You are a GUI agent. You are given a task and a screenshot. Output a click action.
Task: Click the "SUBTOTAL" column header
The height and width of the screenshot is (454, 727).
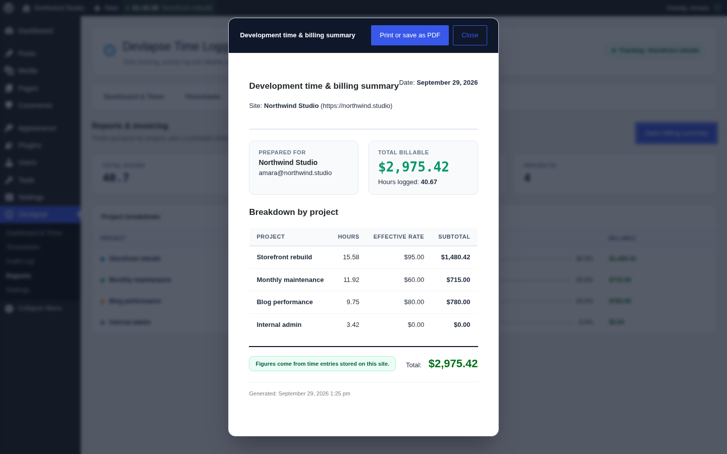[454, 237]
